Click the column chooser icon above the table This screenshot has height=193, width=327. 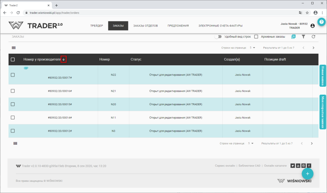tap(14, 48)
